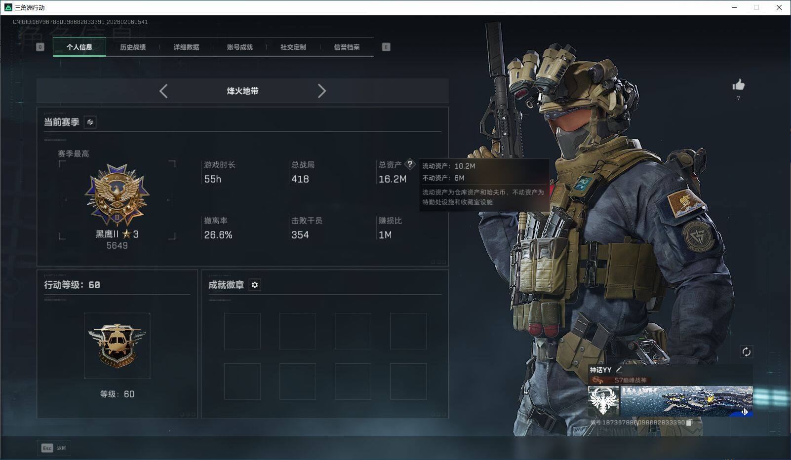Select the 个人信息 tab

coord(79,47)
